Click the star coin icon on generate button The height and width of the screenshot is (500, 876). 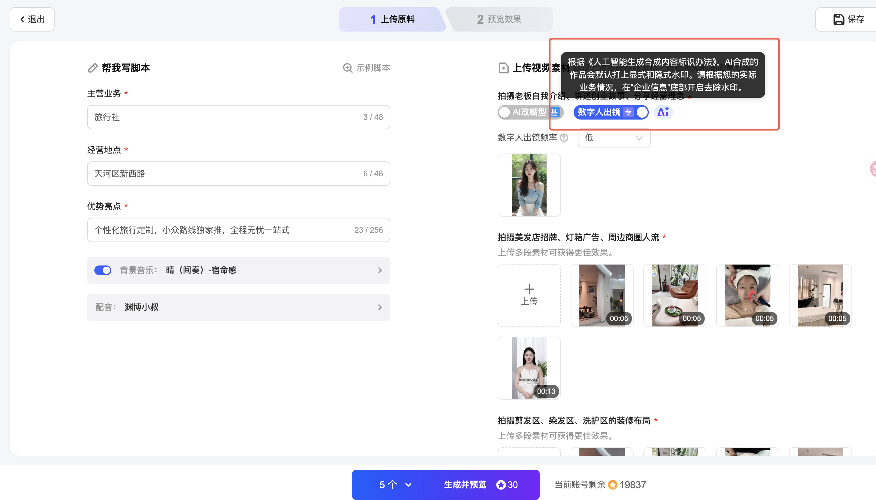pyautogui.click(x=501, y=485)
